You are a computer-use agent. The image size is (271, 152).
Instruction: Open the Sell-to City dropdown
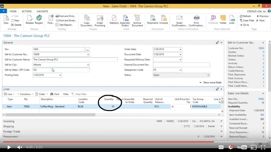(88, 65)
